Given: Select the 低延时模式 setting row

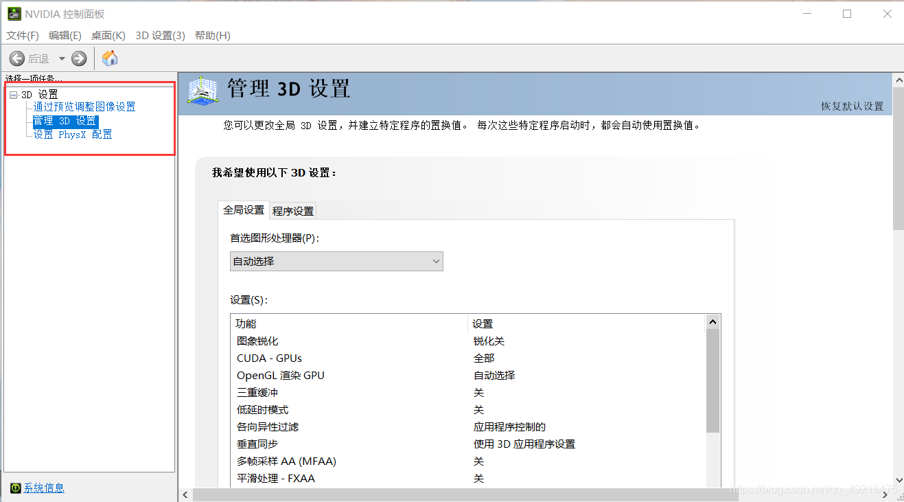Looking at the screenshot, I should pos(467,410).
